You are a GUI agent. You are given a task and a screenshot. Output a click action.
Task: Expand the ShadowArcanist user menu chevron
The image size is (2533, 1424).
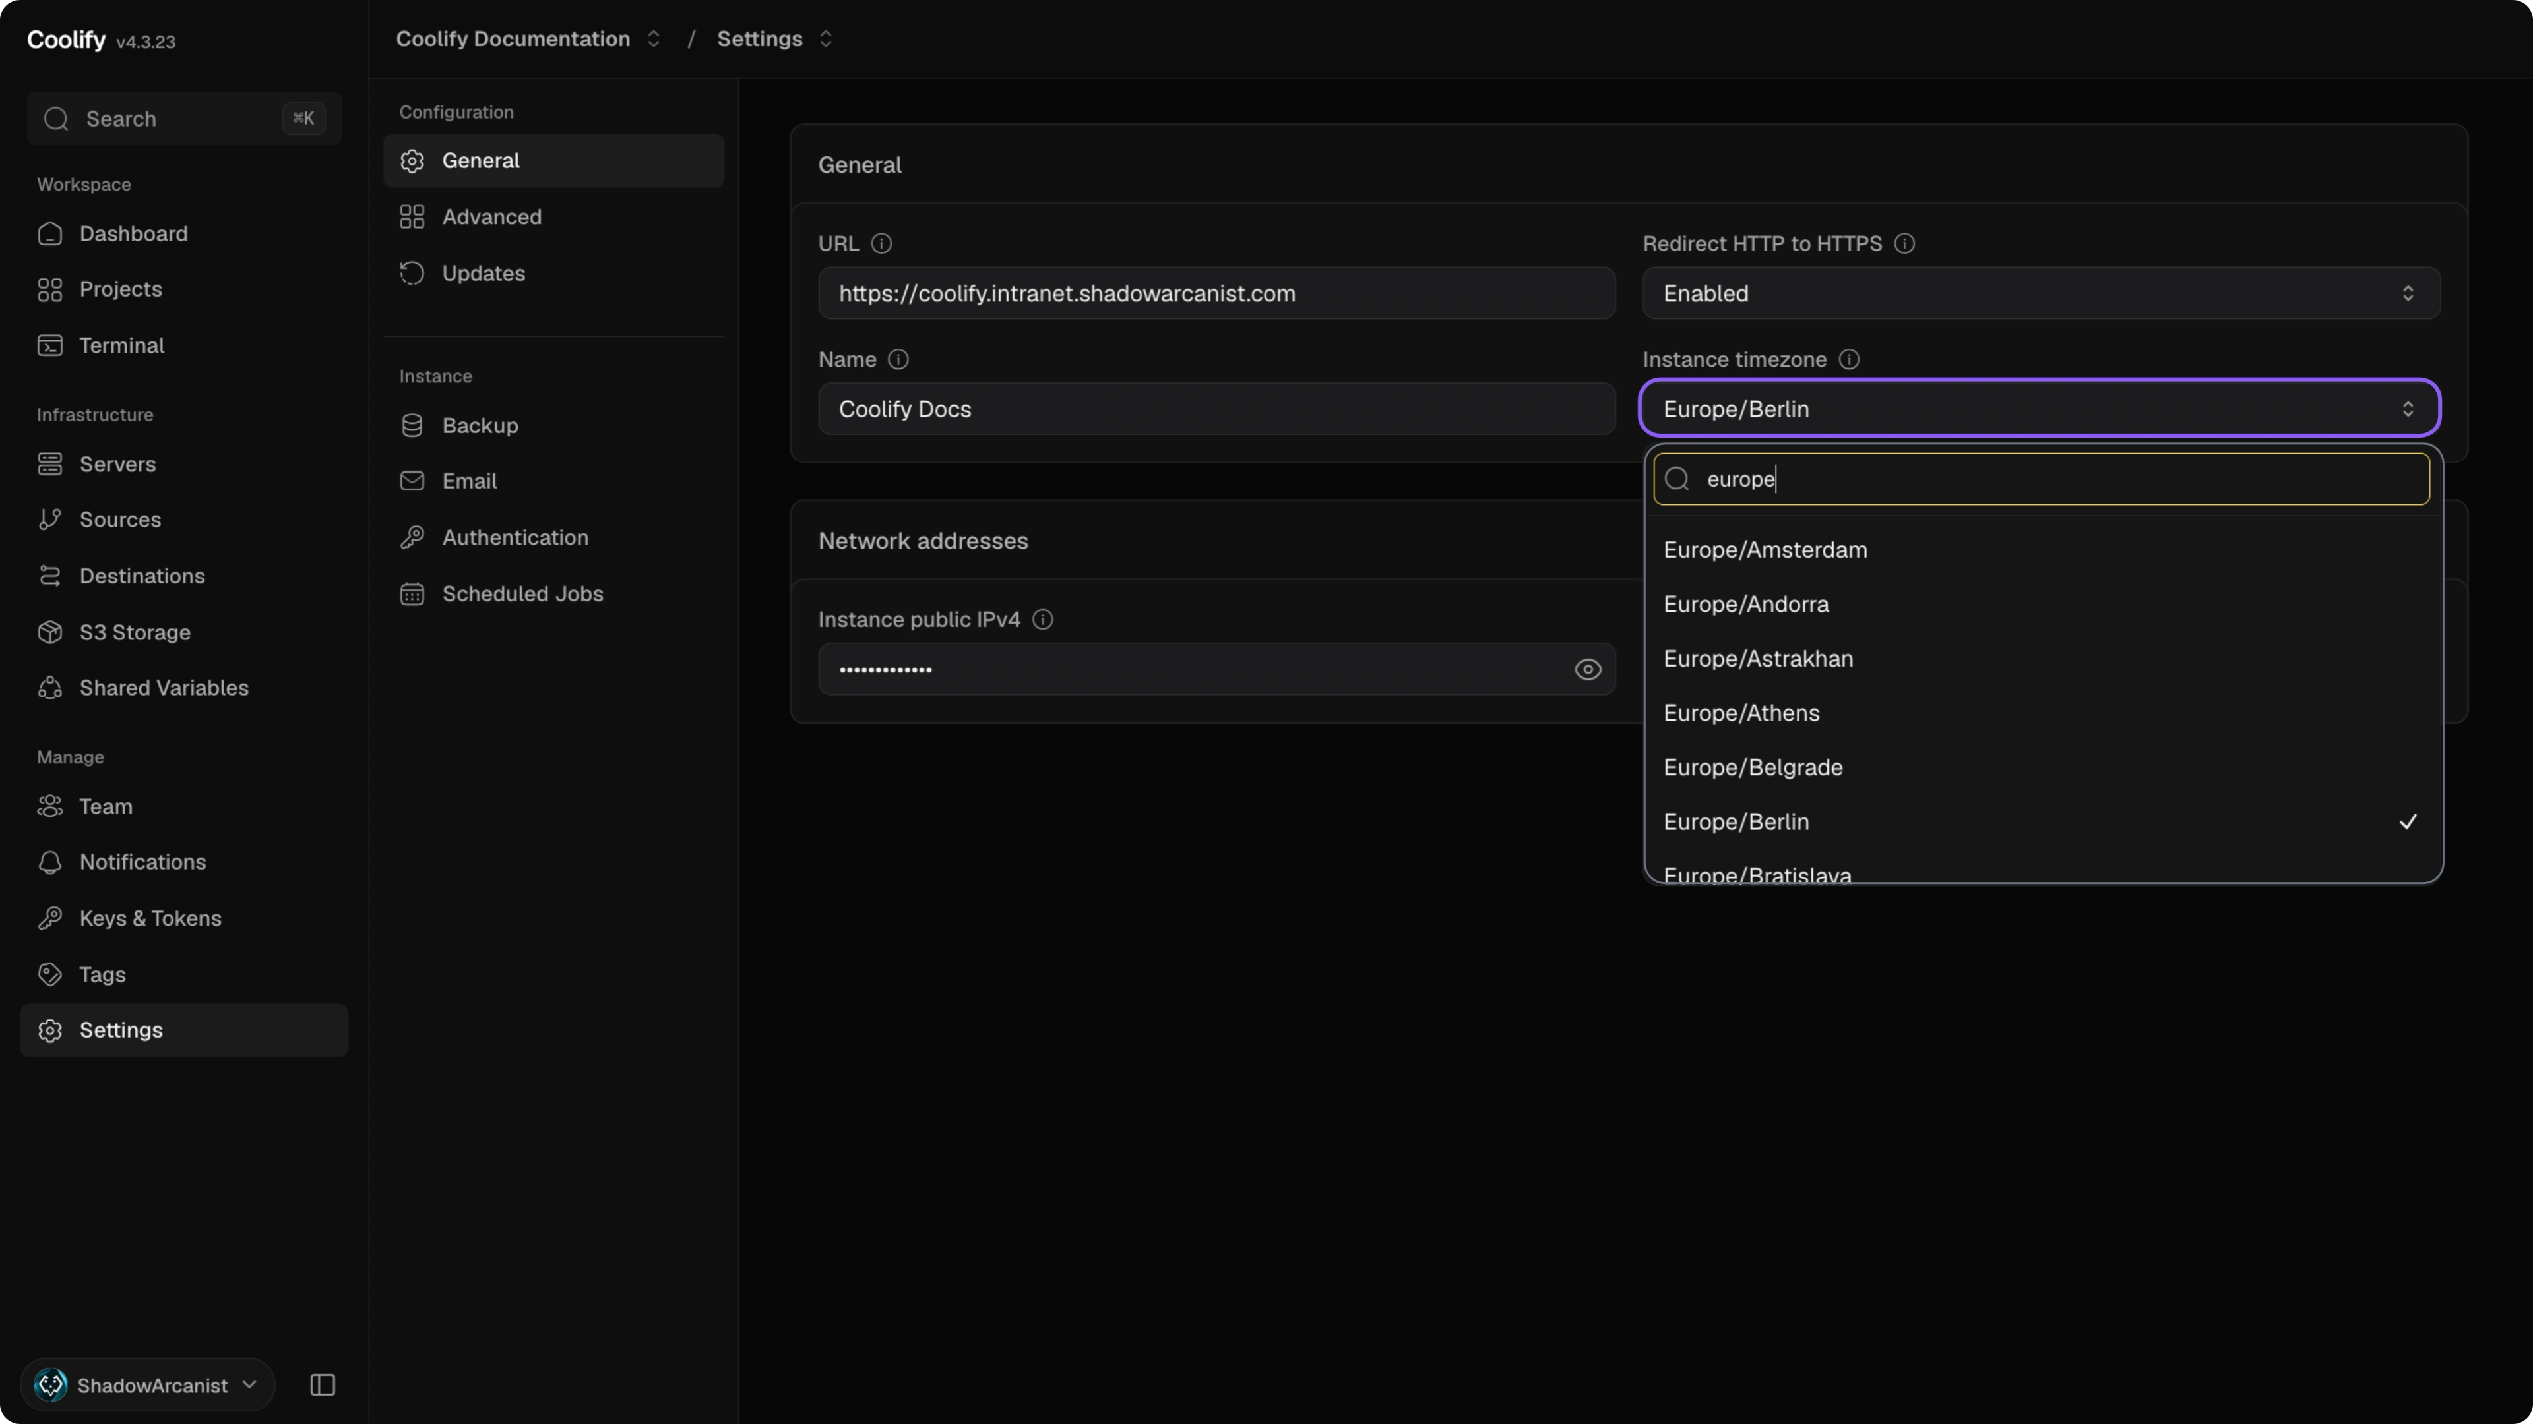click(250, 1384)
